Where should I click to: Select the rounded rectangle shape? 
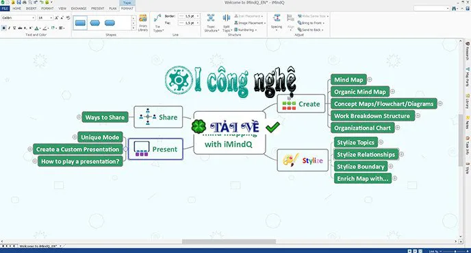tap(110, 23)
